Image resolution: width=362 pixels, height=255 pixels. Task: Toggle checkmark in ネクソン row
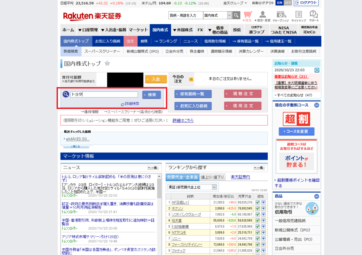point(257,208)
